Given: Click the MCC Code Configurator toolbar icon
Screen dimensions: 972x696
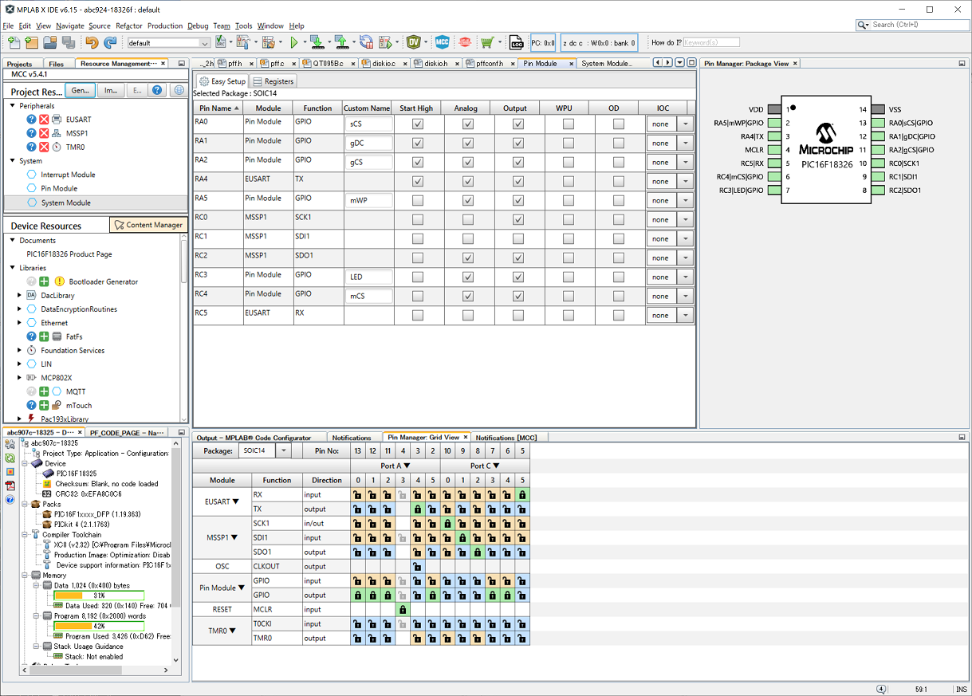Looking at the screenshot, I should 442,42.
